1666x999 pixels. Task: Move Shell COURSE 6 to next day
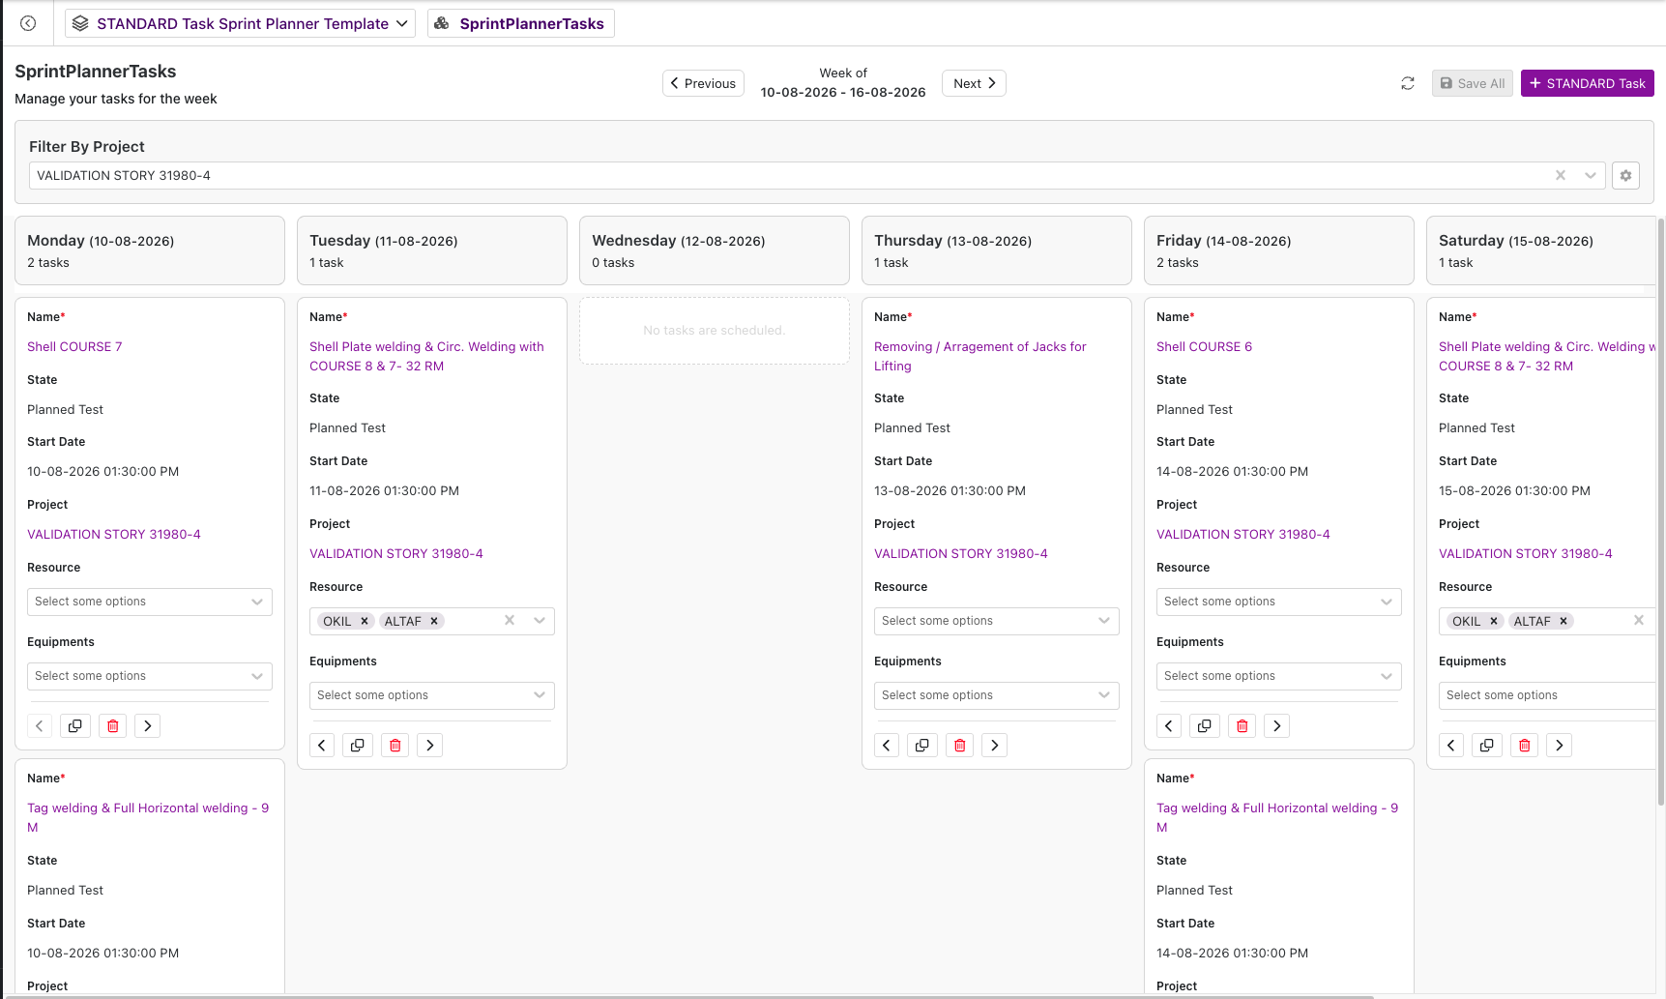1276,725
